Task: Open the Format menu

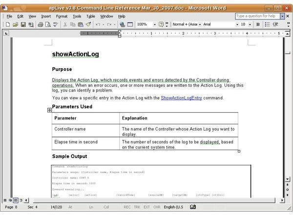Action: [62, 17]
